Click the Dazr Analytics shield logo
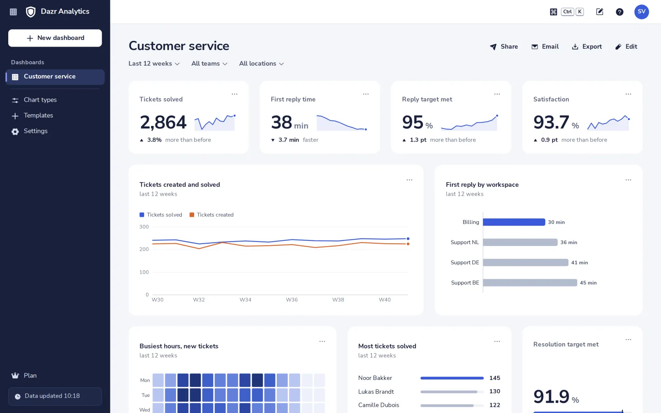Image resolution: width=661 pixels, height=413 pixels. click(x=31, y=12)
